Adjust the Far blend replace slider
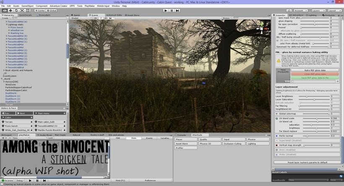The width and height of the screenshot is (344, 186). click(x=316, y=131)
